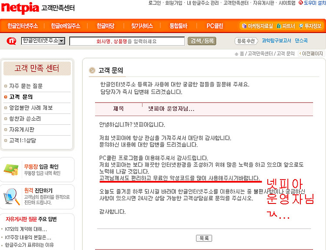Image resolution: width=326 pixels, height=250 pixels.
Task: Click the Netpia logo
Action: point(20,8)
